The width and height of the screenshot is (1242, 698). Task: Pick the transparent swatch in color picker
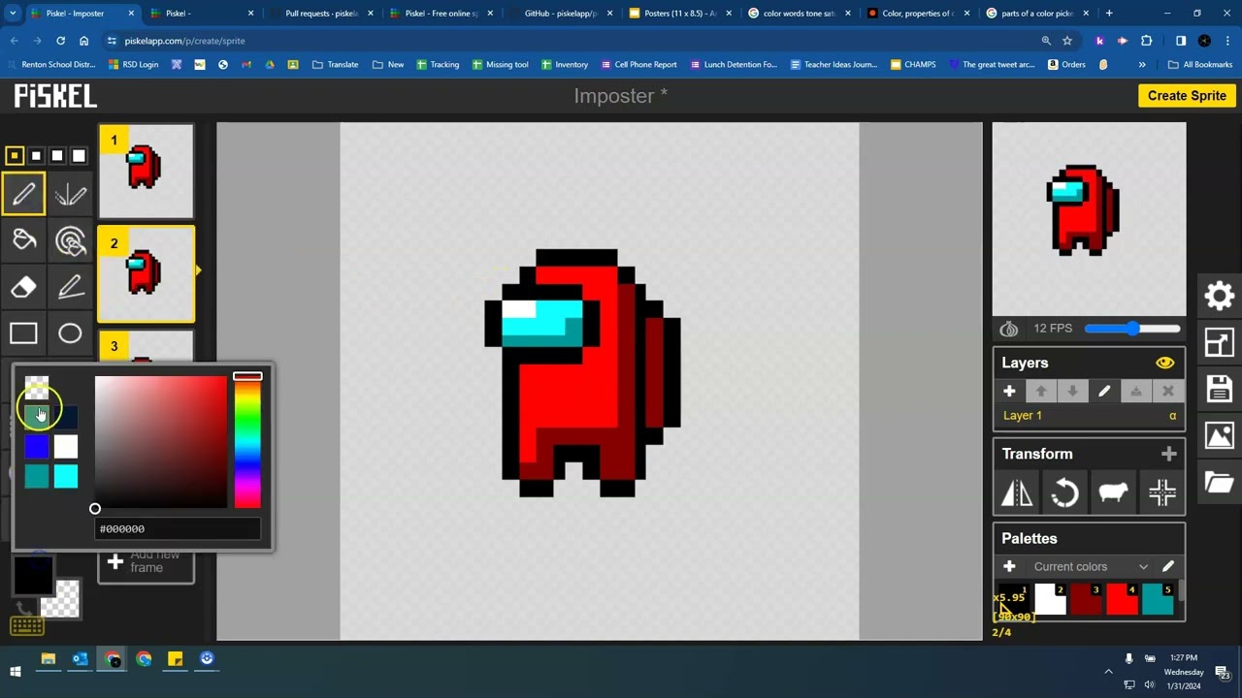37,388
